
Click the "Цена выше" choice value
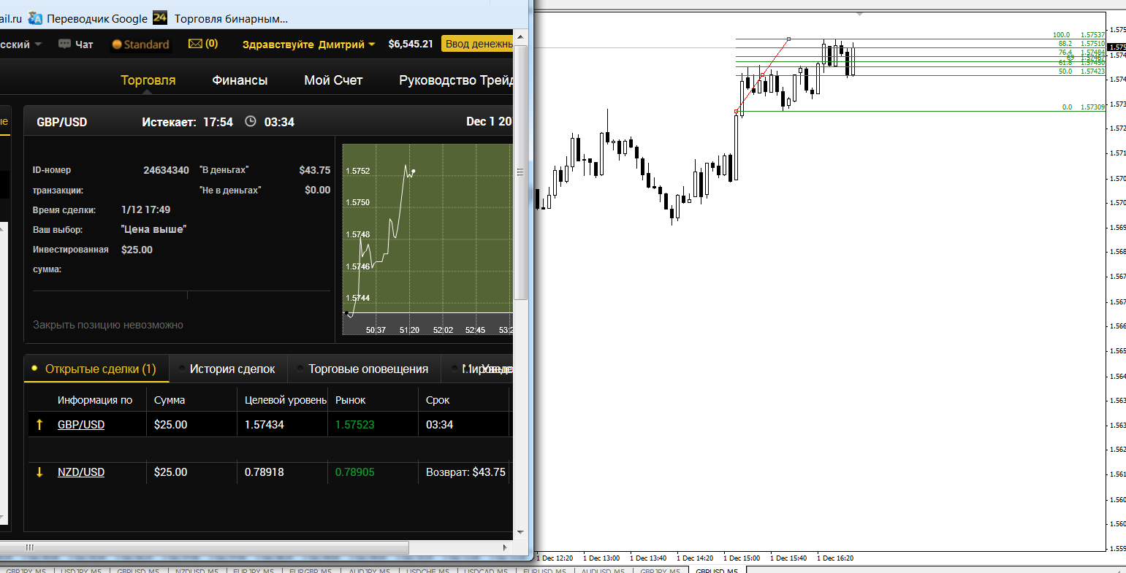153,229
